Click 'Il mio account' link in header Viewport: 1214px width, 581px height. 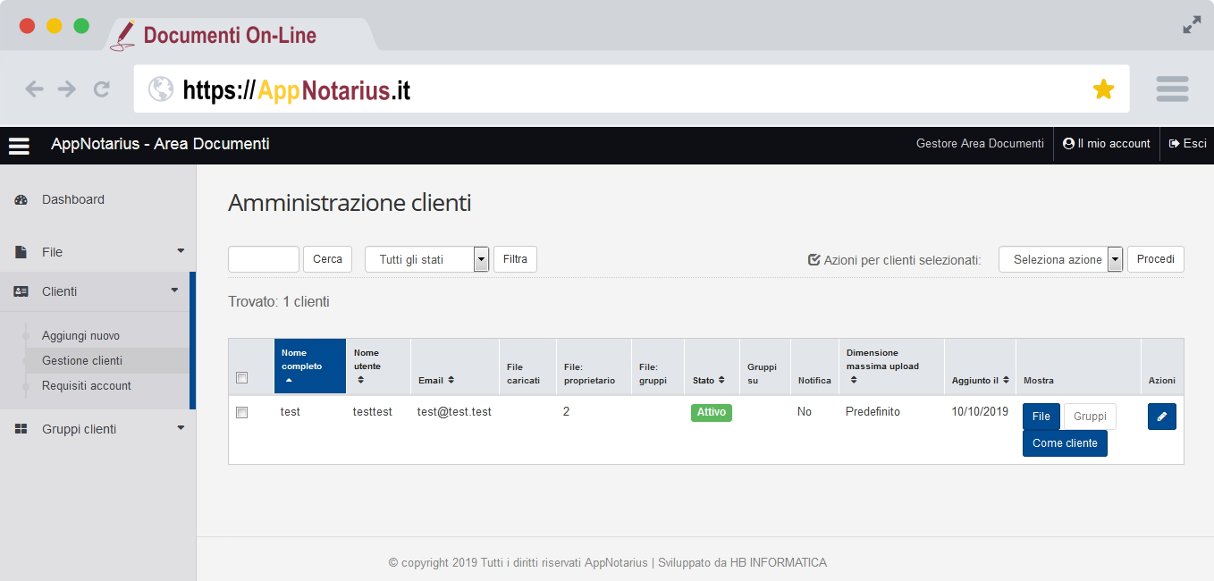coord(1107,144)
